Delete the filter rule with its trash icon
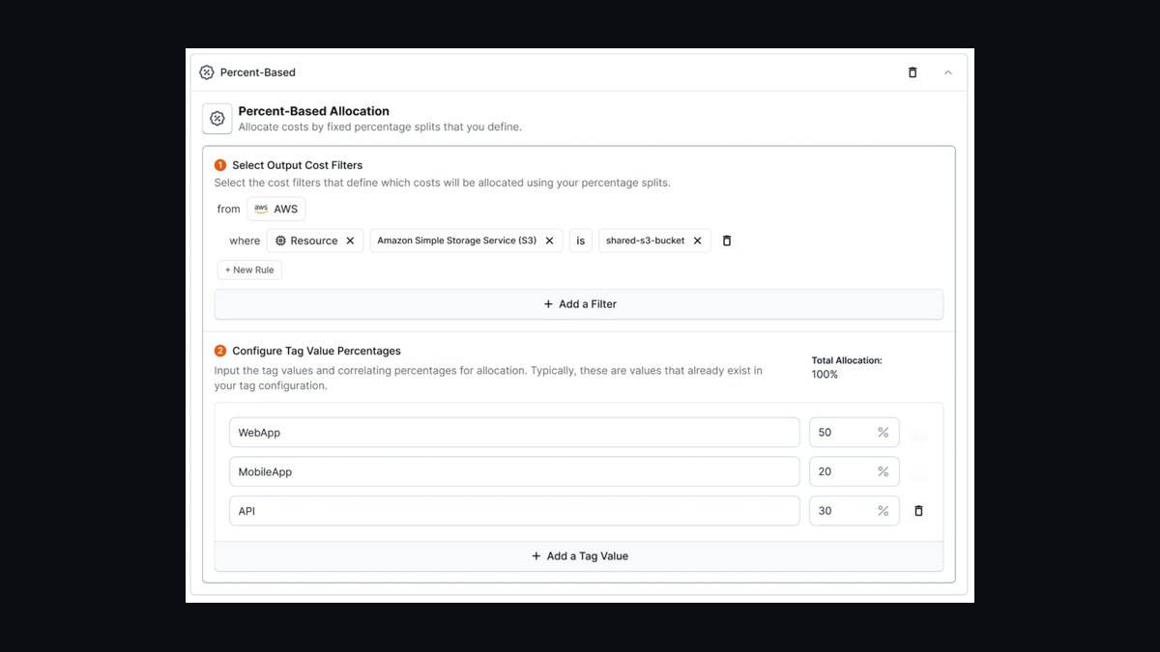The image size is (1160, 652). point(727,241)
